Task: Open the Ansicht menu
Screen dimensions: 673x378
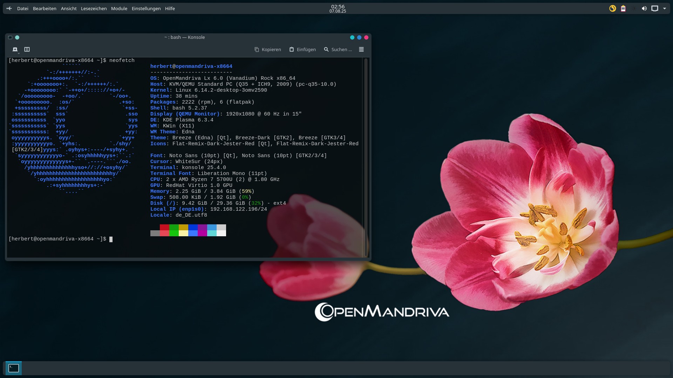Action: 69,8
